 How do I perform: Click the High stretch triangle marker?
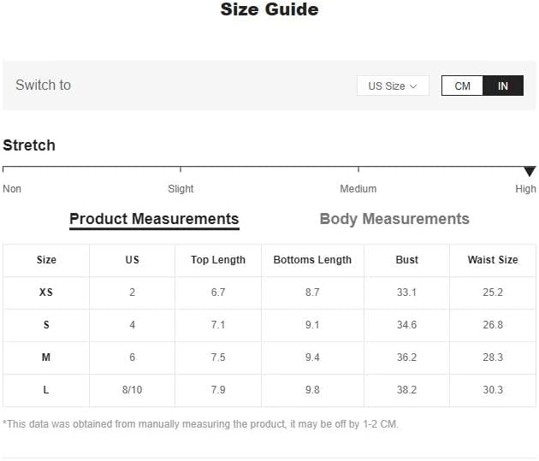[530, 172]
